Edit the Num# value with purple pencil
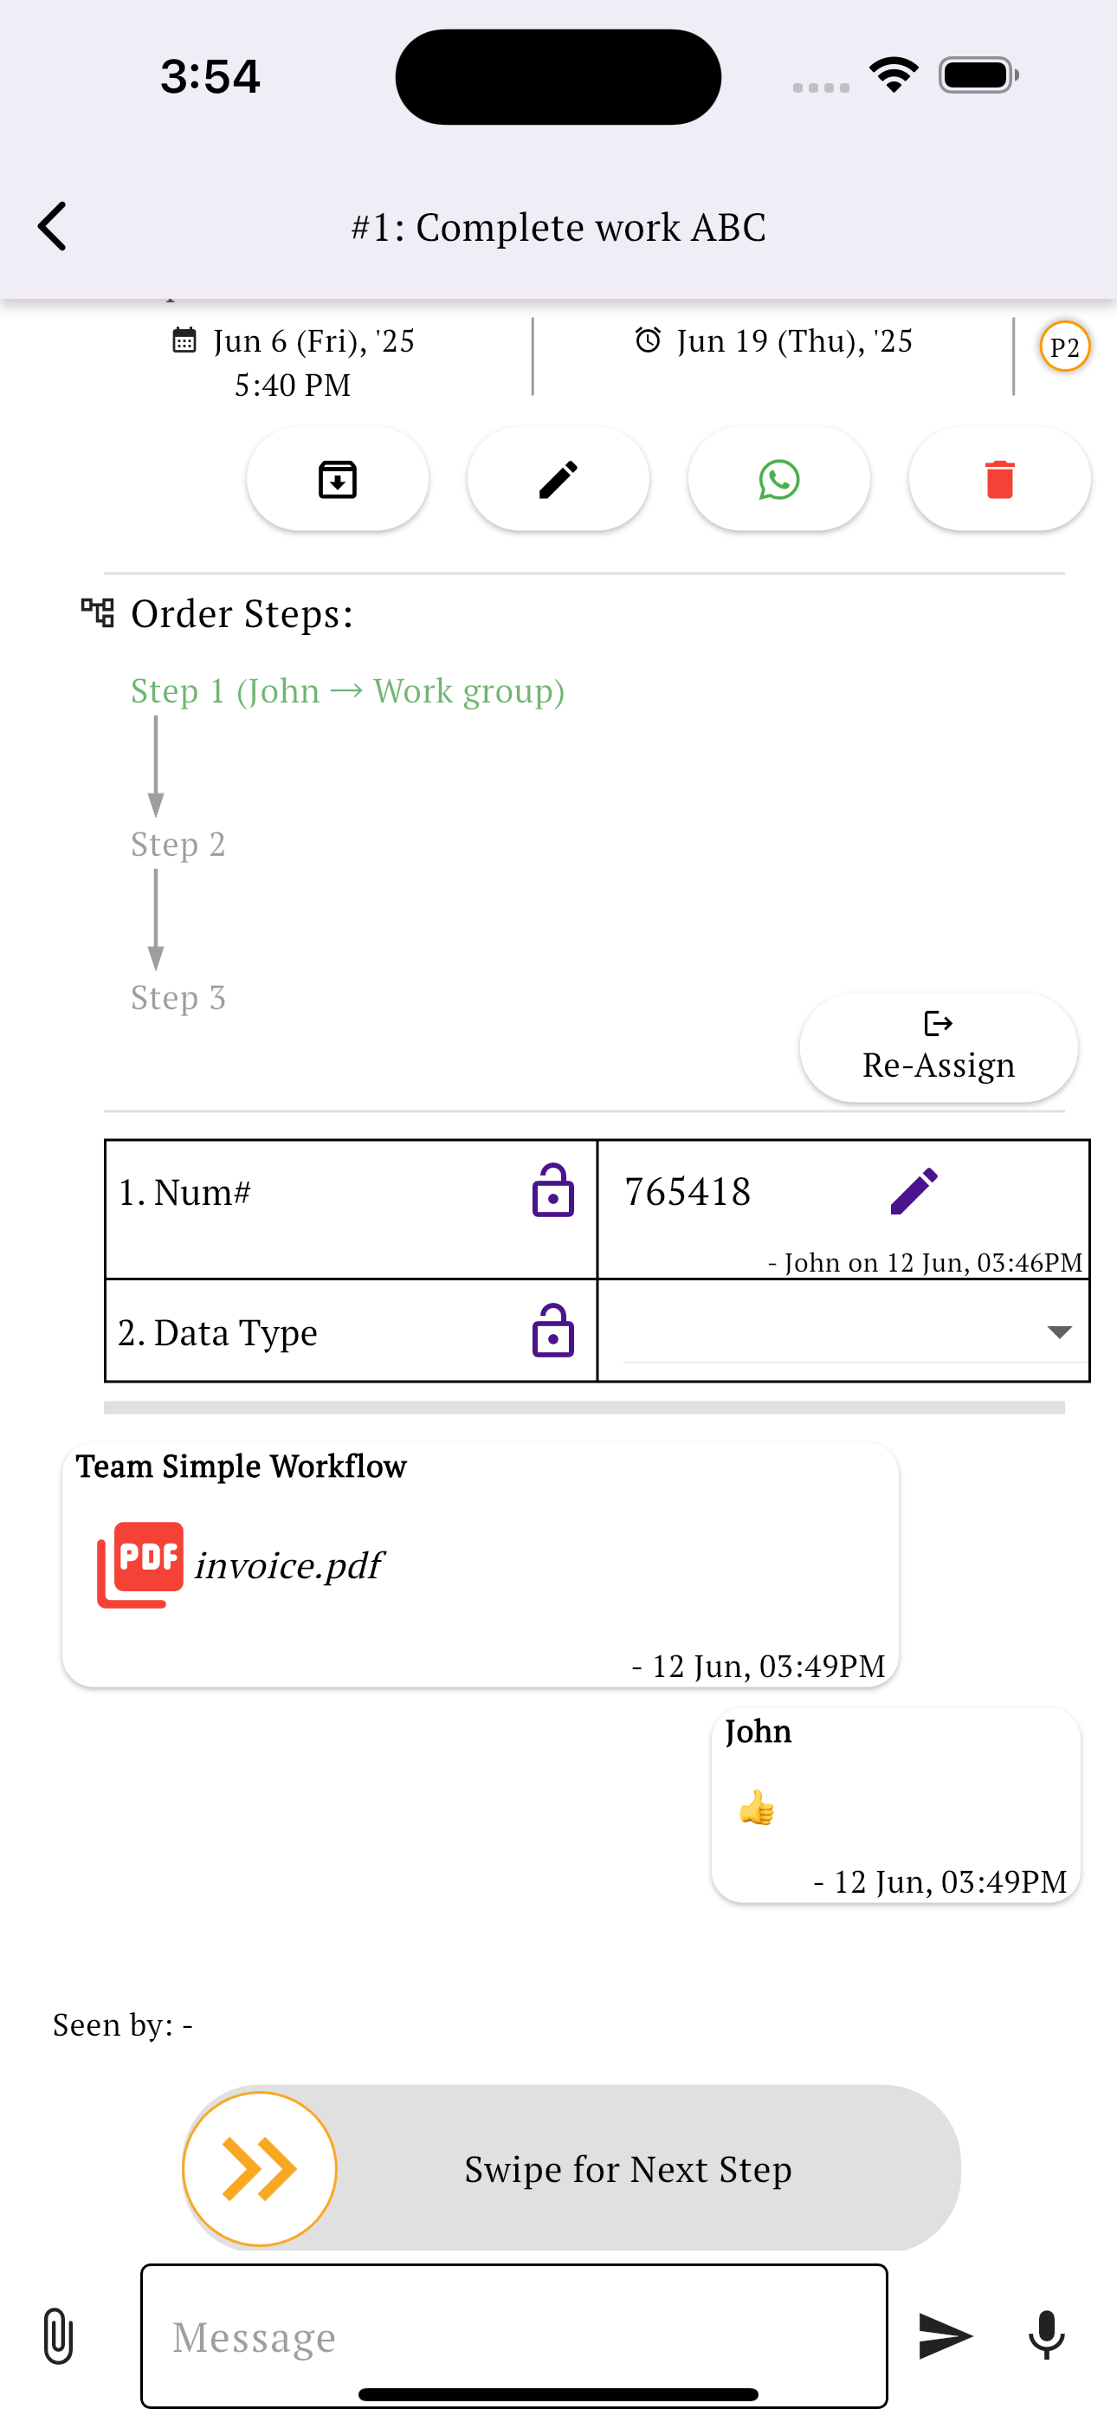 click(914, 1191)
